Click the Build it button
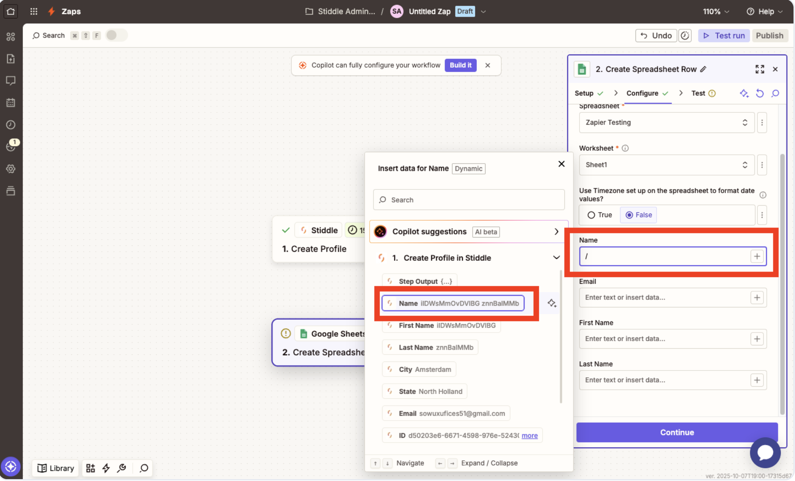795x481 pixels. click(460, 65)
